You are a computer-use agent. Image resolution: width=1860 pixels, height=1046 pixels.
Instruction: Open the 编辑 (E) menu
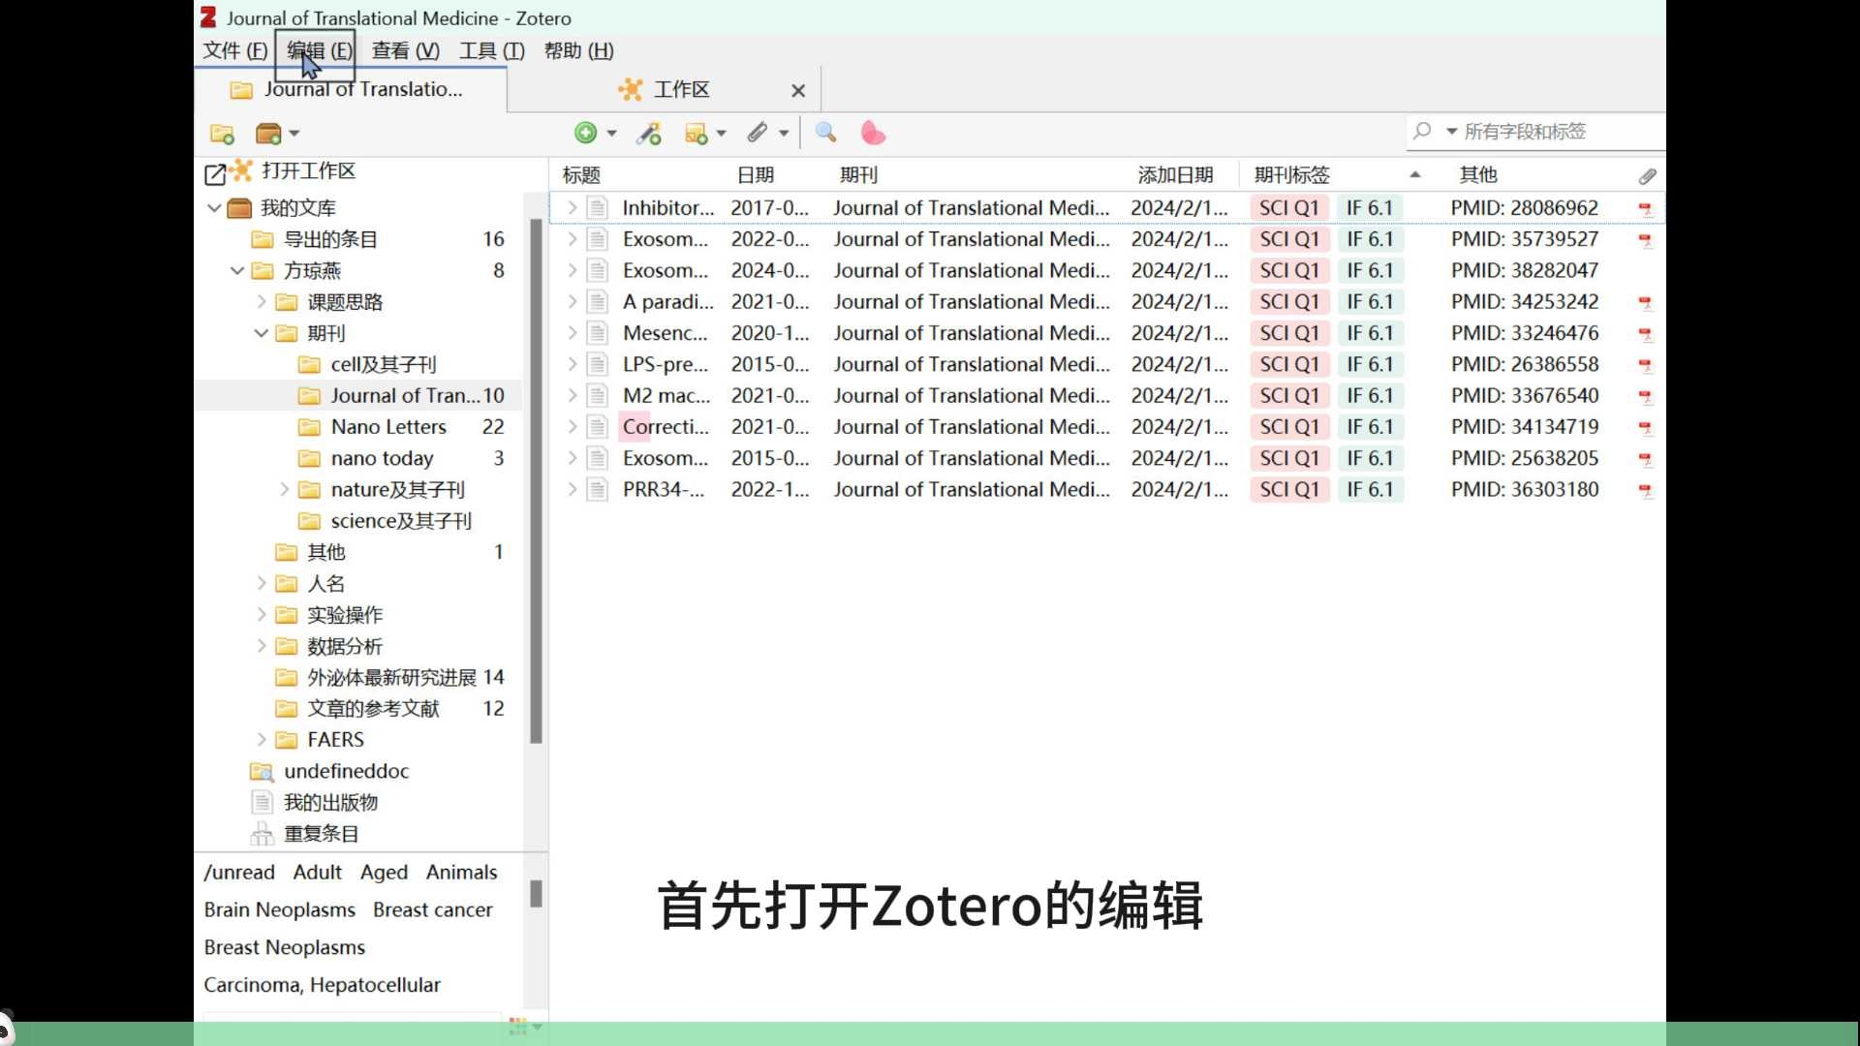319,50
